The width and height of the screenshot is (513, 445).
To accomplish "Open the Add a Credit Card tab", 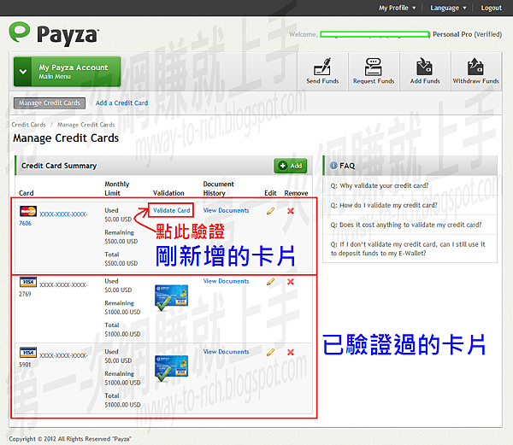I will 121,102.
